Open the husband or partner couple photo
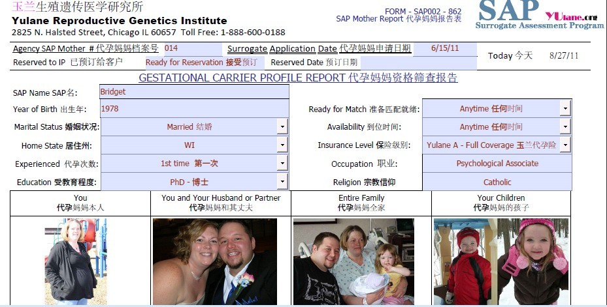 (x=215, y=262)
